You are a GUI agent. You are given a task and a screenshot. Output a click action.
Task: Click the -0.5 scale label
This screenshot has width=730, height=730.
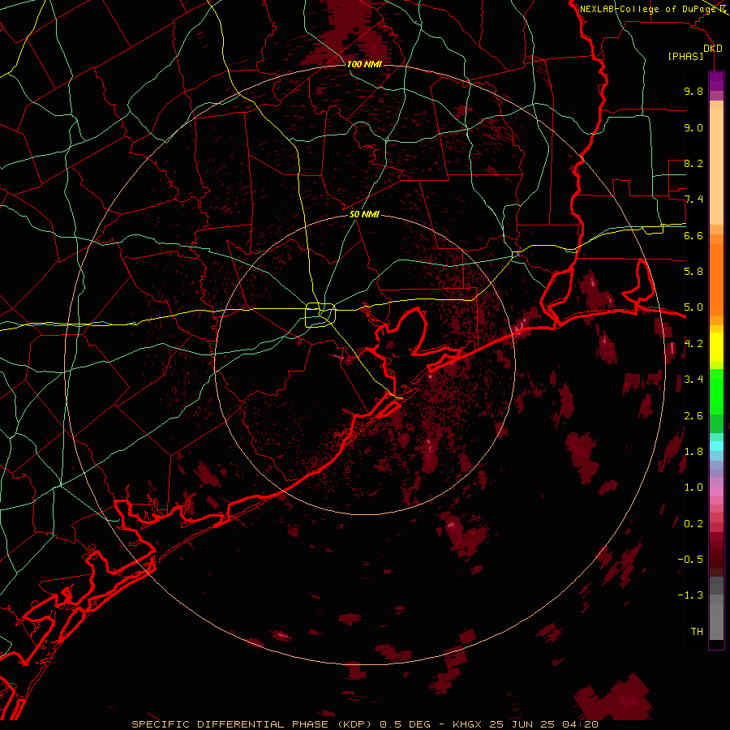690,560
